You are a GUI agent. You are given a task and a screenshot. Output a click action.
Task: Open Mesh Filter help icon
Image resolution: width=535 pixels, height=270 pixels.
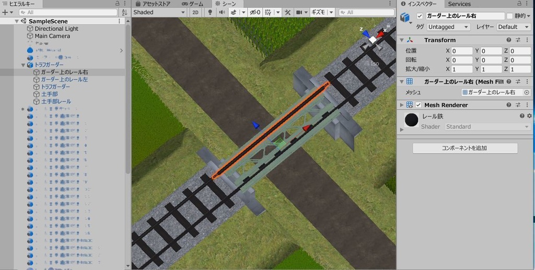(509, 82)
